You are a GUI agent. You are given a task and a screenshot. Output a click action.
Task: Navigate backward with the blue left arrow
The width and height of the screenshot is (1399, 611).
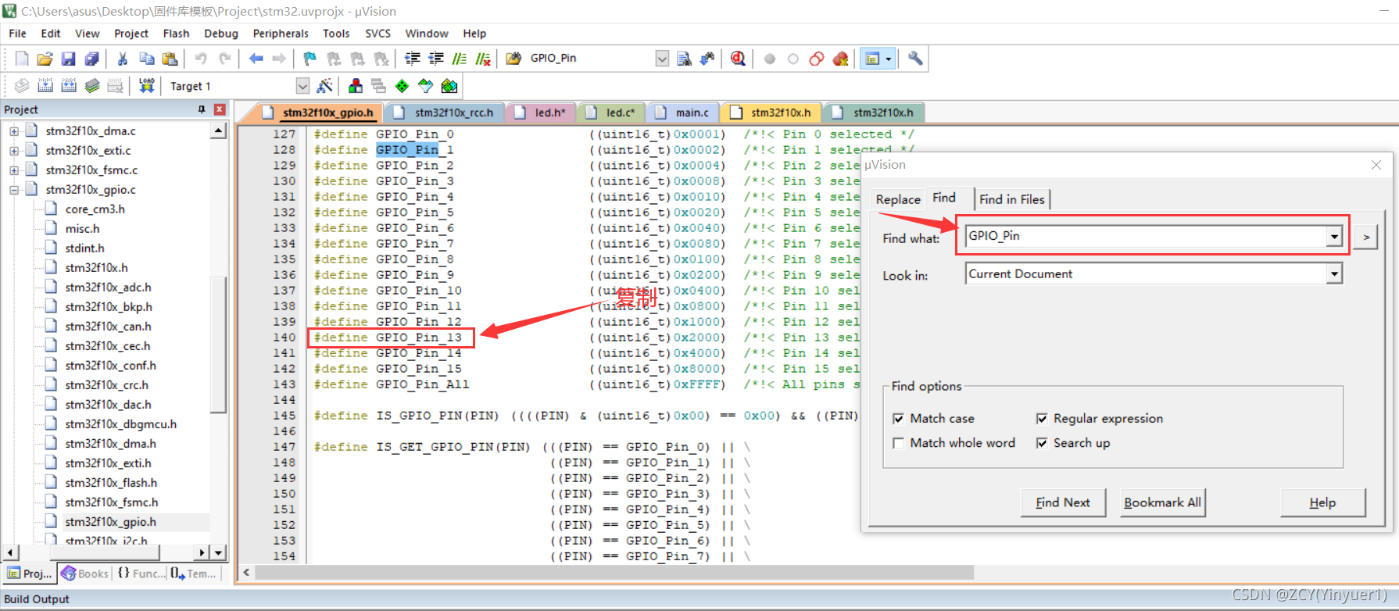coord(256,59)
